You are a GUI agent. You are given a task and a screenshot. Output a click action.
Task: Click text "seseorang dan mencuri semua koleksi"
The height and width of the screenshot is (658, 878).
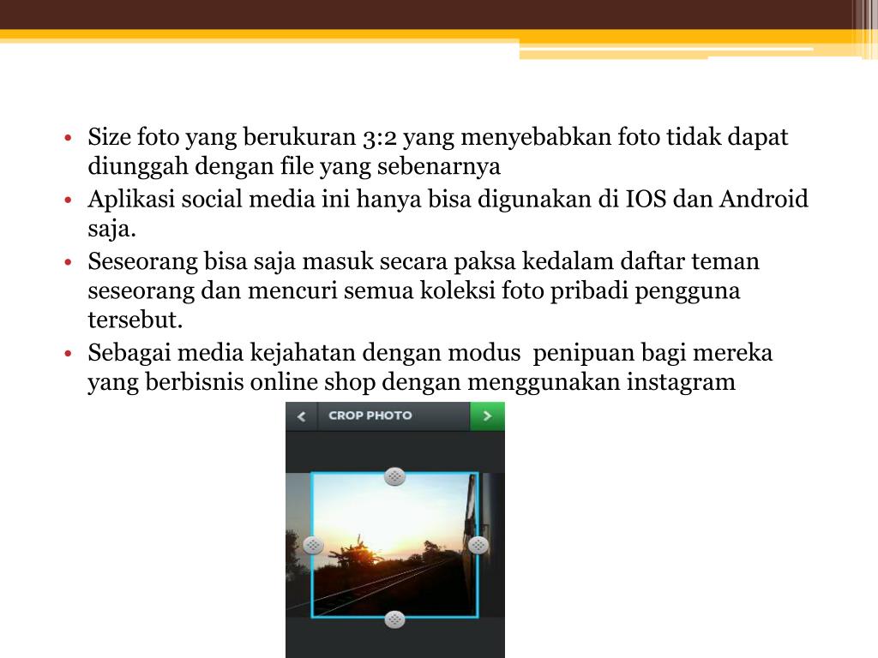click(292, 291)
